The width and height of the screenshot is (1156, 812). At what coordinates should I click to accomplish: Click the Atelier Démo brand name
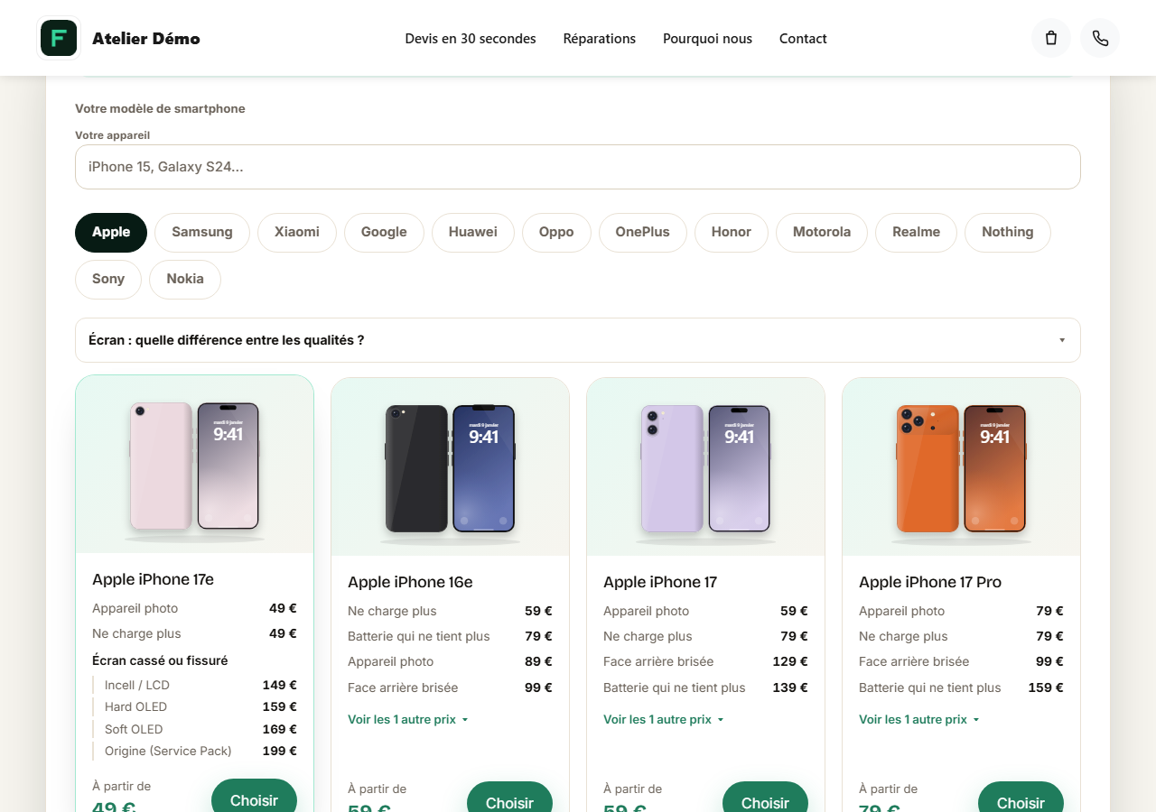(146, 39)
